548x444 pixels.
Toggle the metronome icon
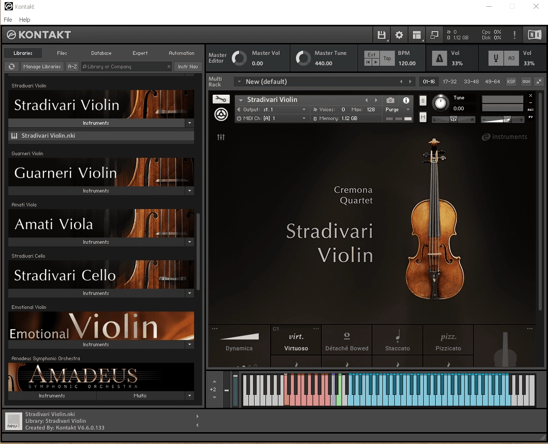click(440, 58)
